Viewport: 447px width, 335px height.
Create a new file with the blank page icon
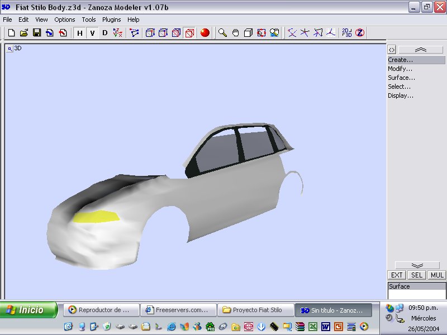point(11,33)
